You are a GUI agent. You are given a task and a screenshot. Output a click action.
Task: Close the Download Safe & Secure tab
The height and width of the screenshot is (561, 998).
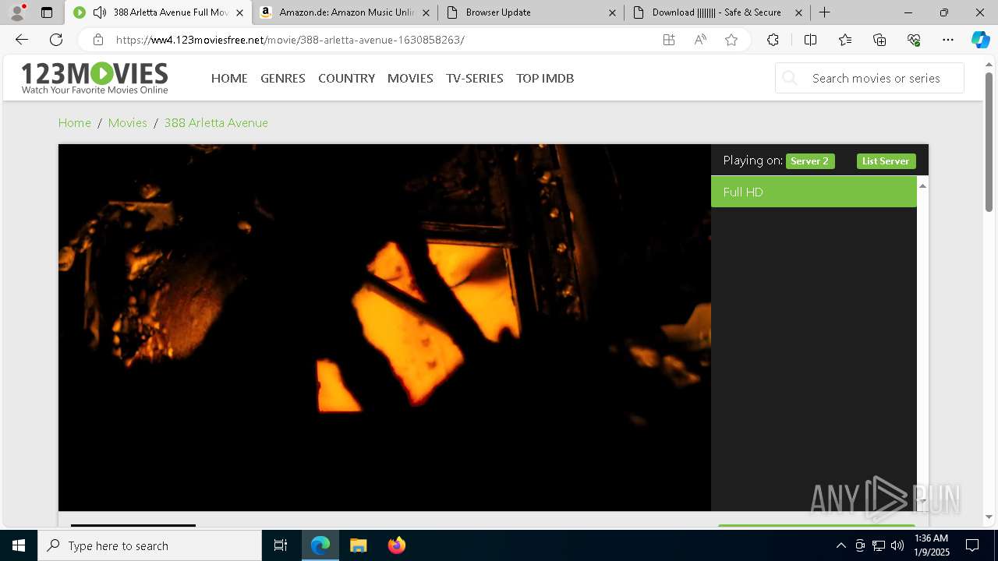[x=798, y=12]
